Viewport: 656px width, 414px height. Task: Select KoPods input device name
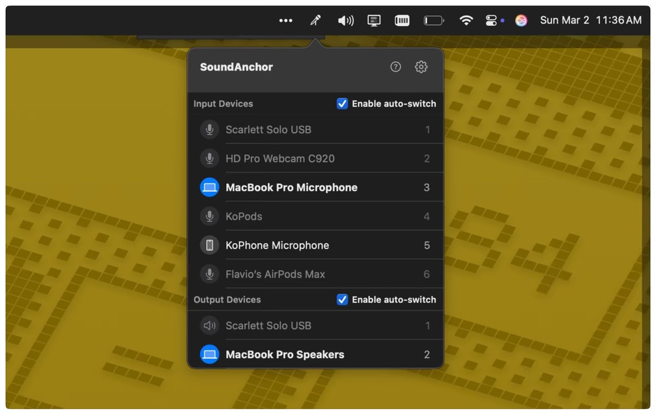244,217
